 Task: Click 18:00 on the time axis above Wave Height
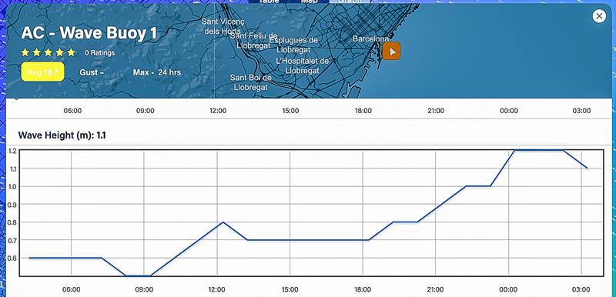(363, 111)
